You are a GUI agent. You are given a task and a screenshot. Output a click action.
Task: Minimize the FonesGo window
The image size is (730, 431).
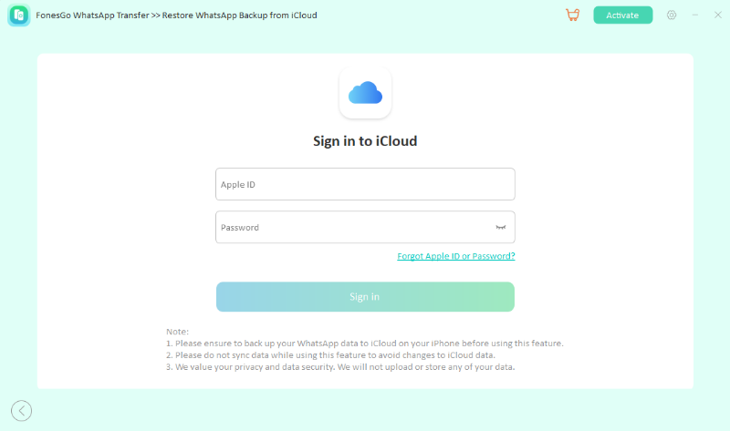[694, 15]
